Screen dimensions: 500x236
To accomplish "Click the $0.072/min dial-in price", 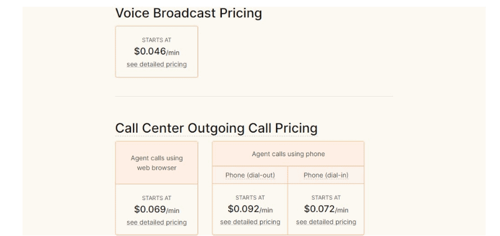I will point(326,209).
